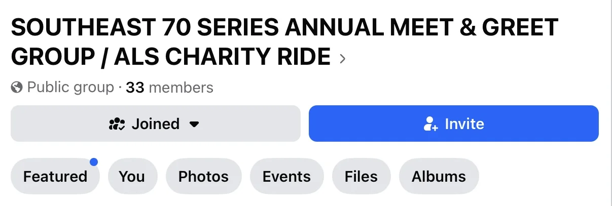
Task: Expand the Joined dropdown caret
Action: (x=194, y=124)
